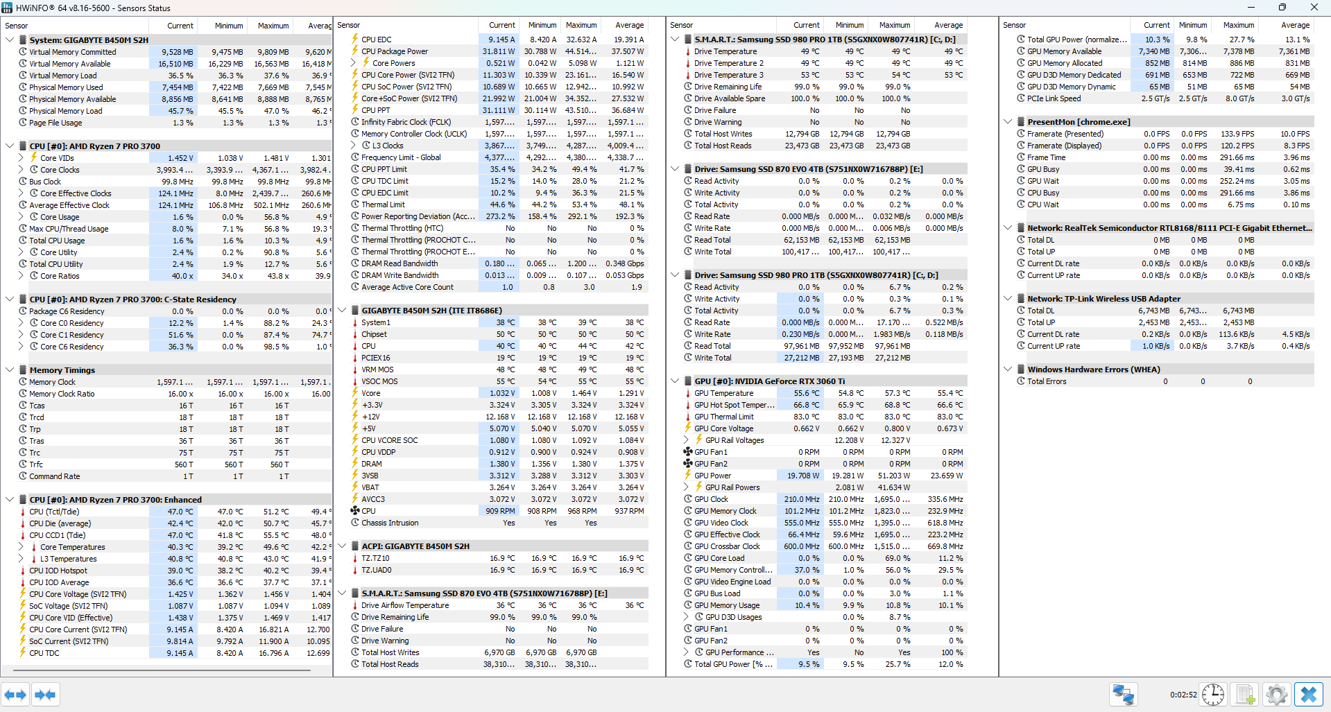
Task: Click thermometer icon beside VRM MOS
Action: pyautogui.click(x=355, y=370)
